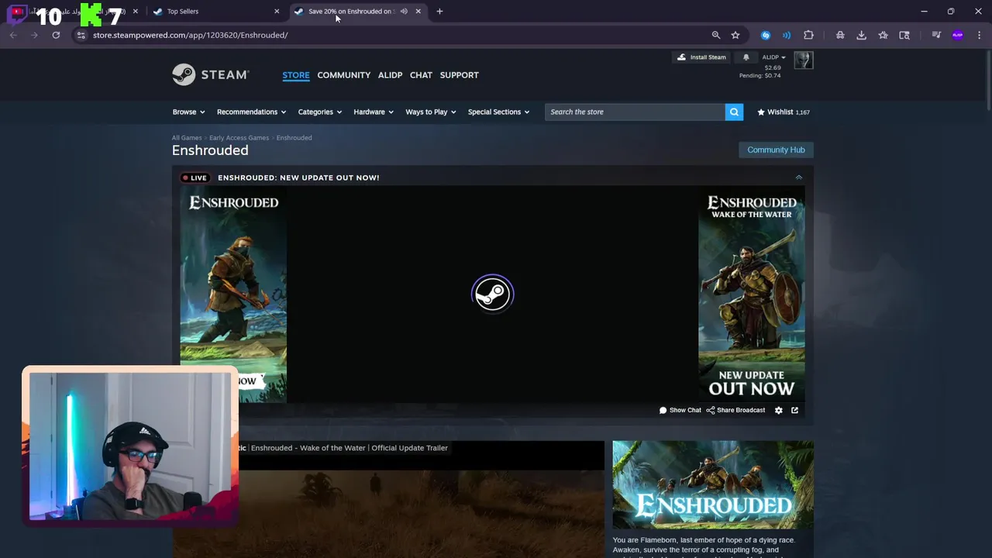This screenshot has height=558, width=992.
Task: Expand the Hardware menu
Action: coord(374,112)
